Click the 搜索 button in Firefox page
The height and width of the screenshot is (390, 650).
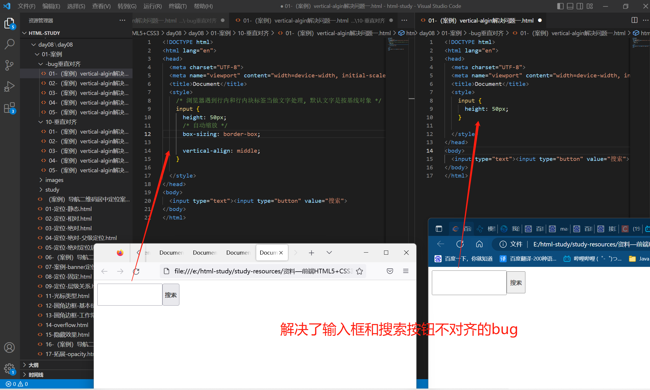171,295
